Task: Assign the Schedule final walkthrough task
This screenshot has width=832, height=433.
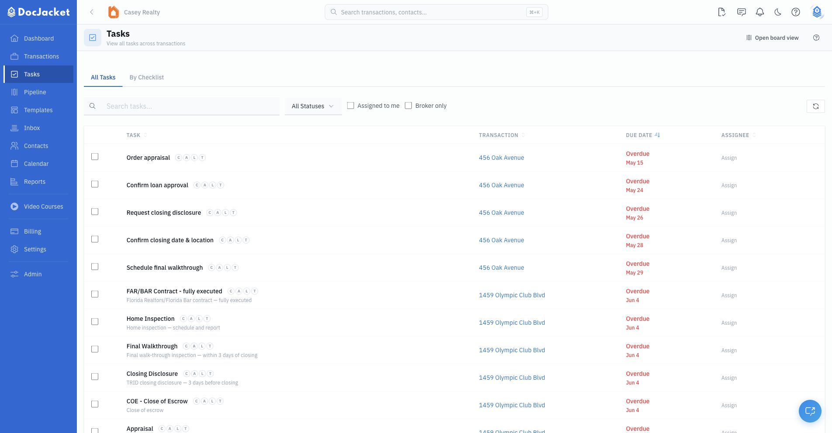Action: coord(729,268)
